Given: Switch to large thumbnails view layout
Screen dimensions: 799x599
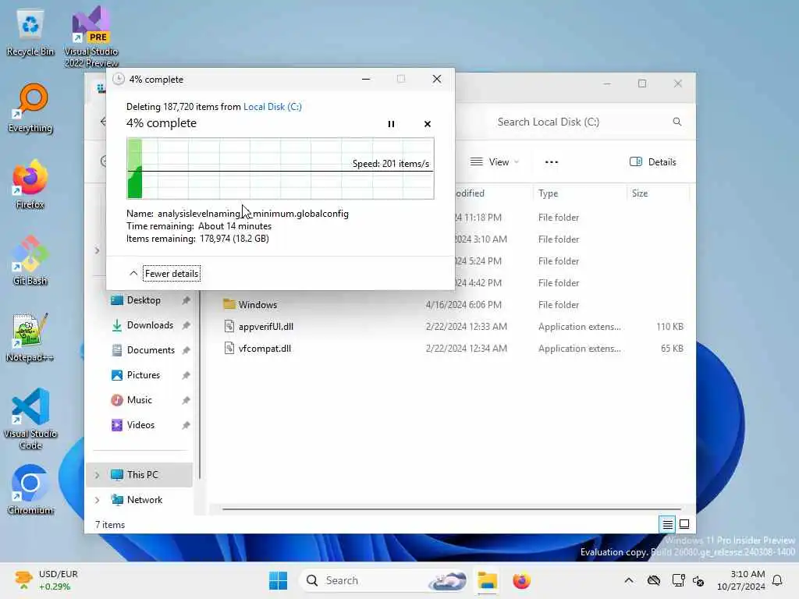Looking at the screenshot, I should tap(684, 524).
